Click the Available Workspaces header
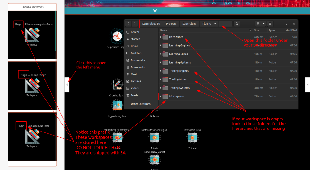The image size is (310, 170). [33, 7]
